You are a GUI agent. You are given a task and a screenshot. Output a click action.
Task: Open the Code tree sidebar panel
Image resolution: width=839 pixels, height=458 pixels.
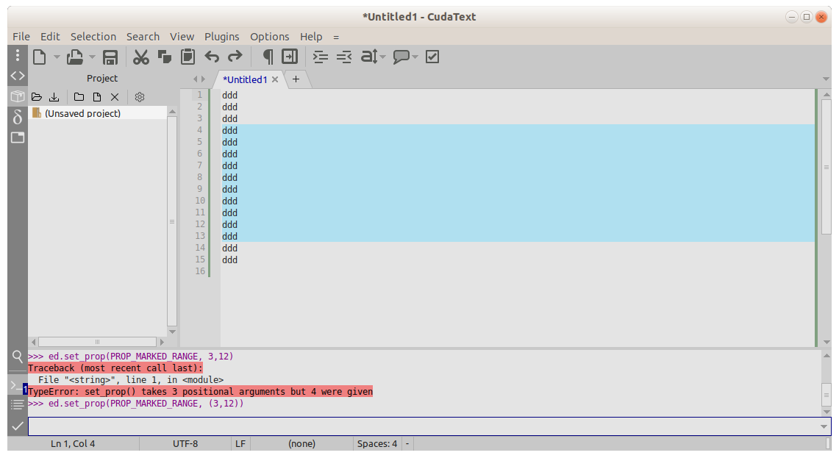click(17, 76)
